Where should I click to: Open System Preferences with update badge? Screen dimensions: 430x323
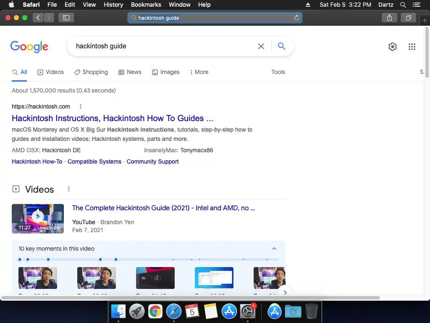248,312
